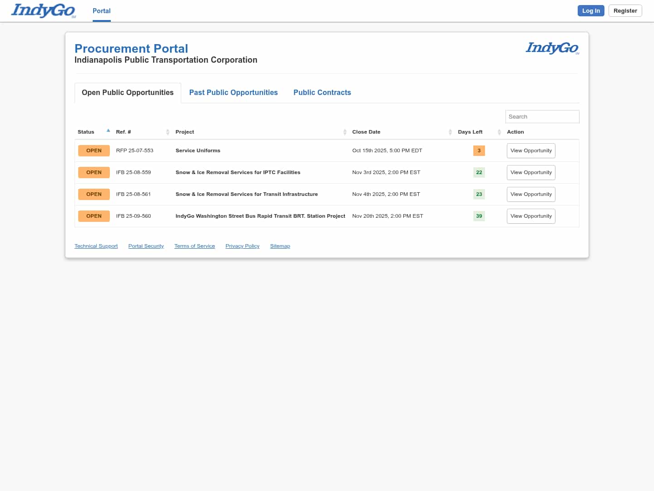
Task: Follow the Privacy Policy footer link
Action: [243, 246]
